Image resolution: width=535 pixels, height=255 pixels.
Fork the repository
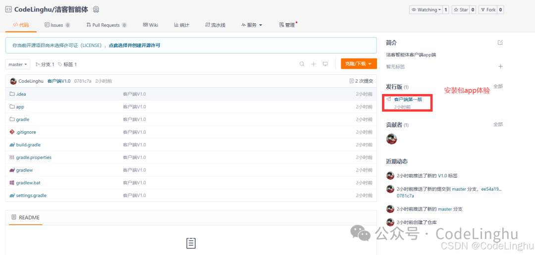[488, 10]
